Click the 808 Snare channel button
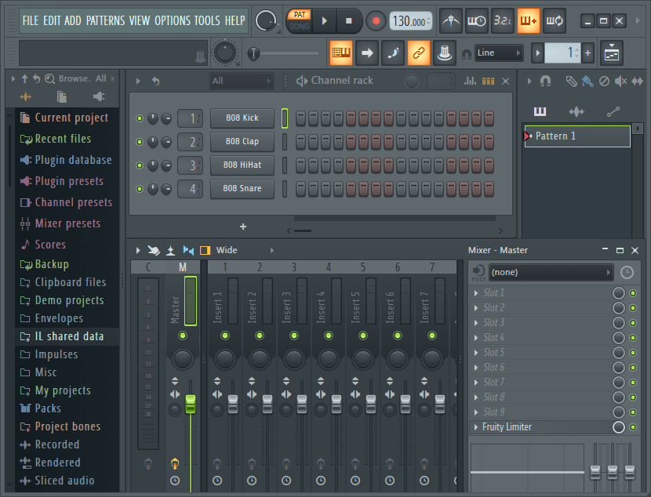651x497 pixels. pos(242,189)
